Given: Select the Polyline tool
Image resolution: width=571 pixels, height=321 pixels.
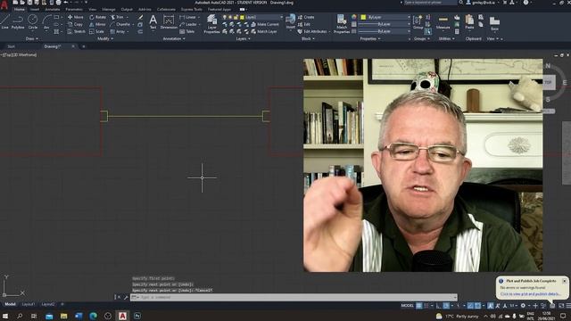Looking at the screenshot, I should (x=18, y=21).
